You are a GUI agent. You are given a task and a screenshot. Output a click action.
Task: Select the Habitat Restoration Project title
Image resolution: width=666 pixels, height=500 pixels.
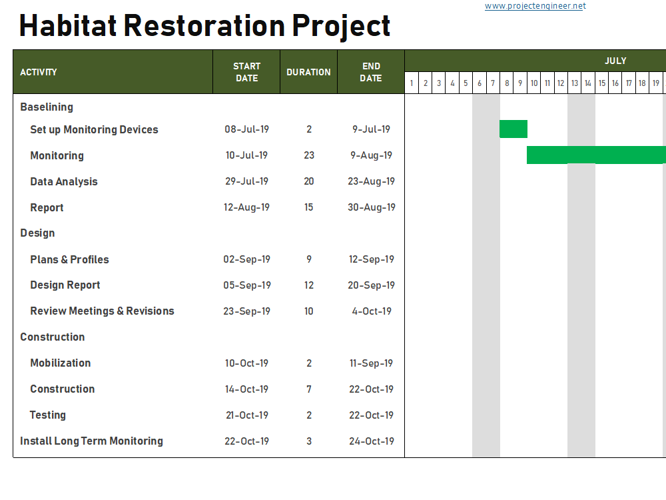204,27
